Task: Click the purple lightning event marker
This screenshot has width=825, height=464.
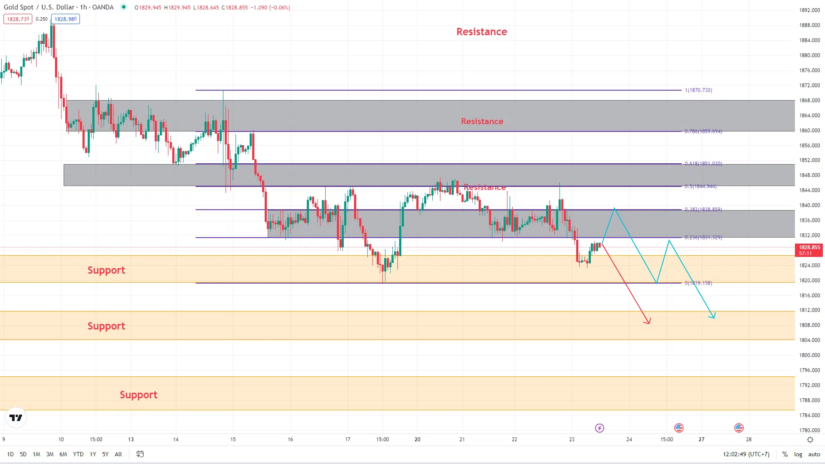Action: tap(599, 428)
